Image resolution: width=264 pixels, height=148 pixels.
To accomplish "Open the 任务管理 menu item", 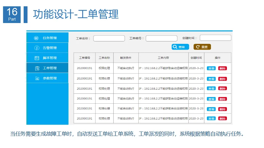I will click(x=47, y=38).
